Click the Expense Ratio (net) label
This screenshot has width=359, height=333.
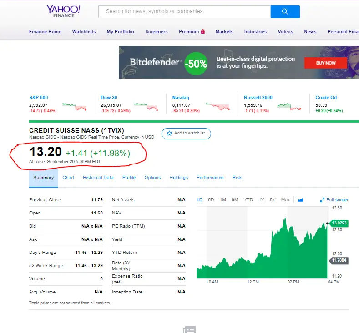(x=127, y=279)
